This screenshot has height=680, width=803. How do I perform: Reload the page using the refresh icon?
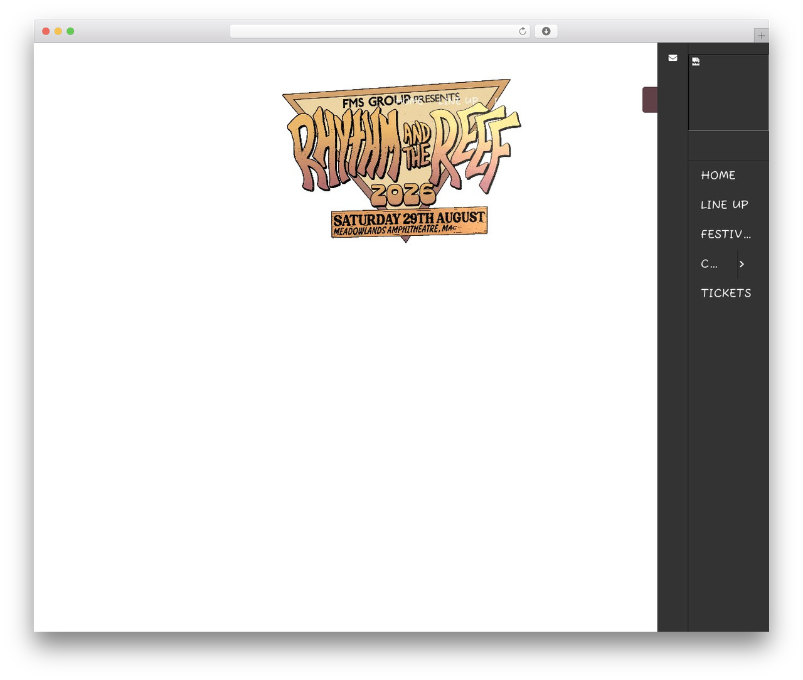(523, 31)
